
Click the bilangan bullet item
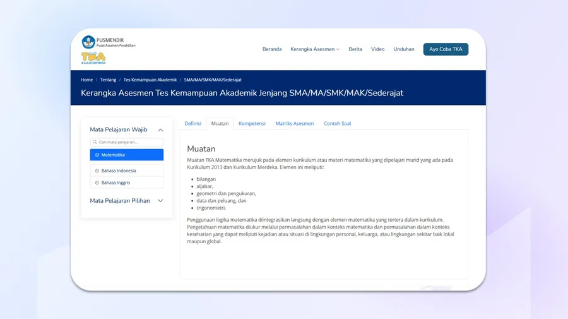pos(206,179)
